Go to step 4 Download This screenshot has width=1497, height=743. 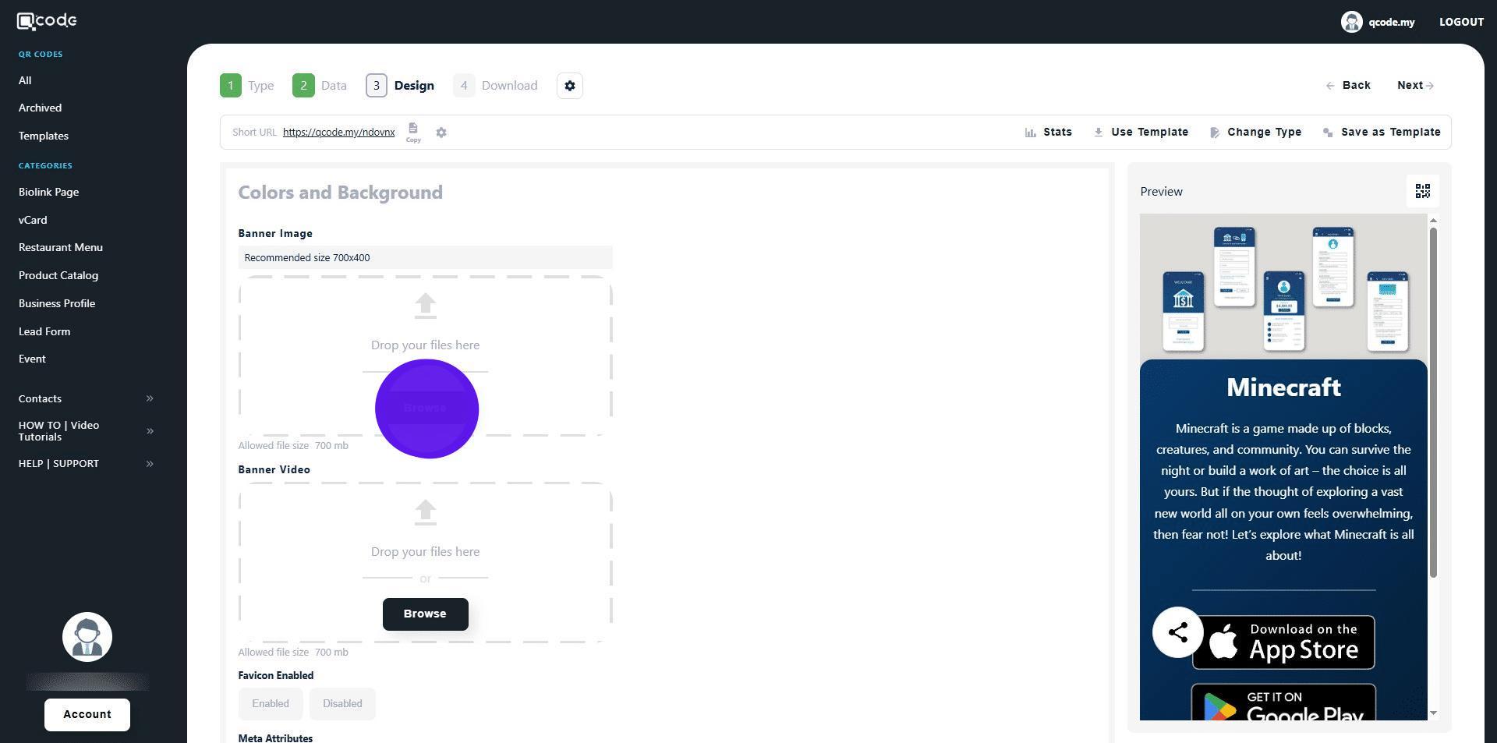(496, 86)
